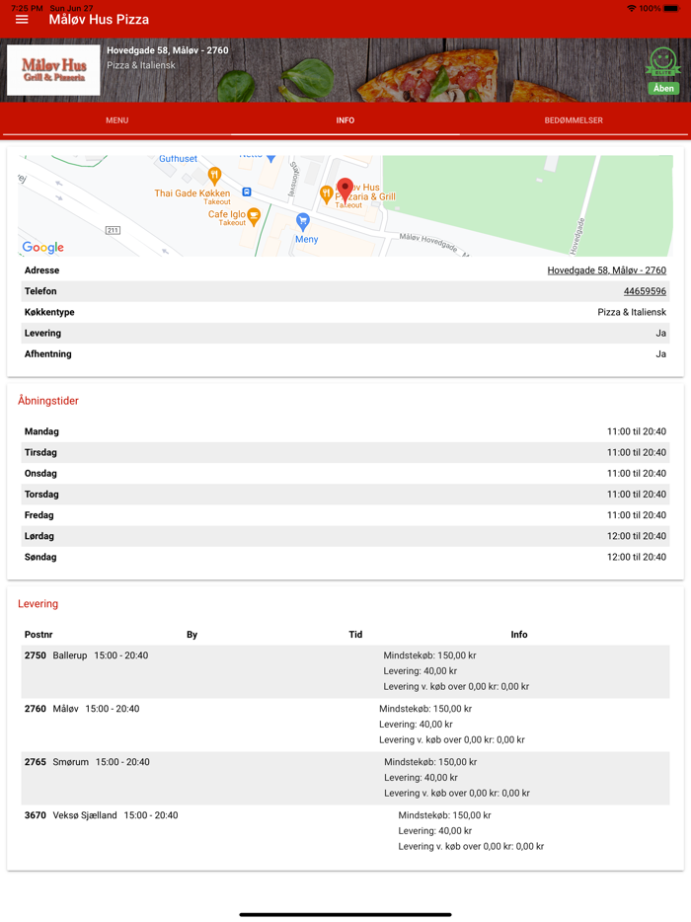
Task: Select the Fredag opening hours row
Action: (345, 515)
